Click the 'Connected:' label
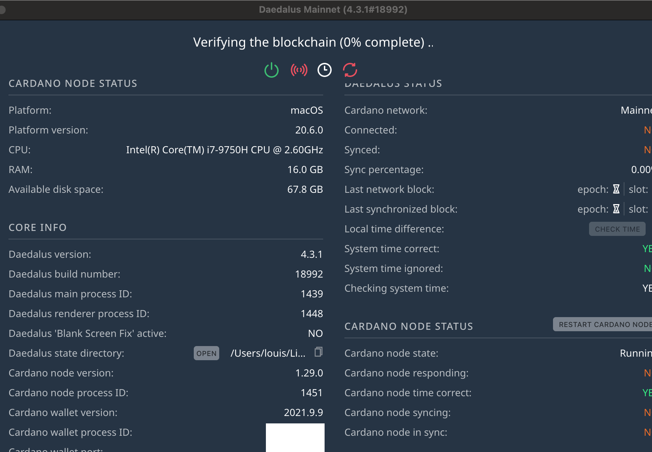 point(371,130)
